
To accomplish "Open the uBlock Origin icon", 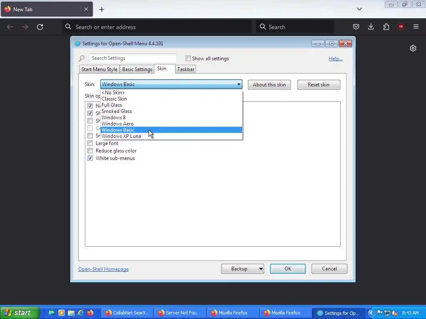I will point(401,27).
